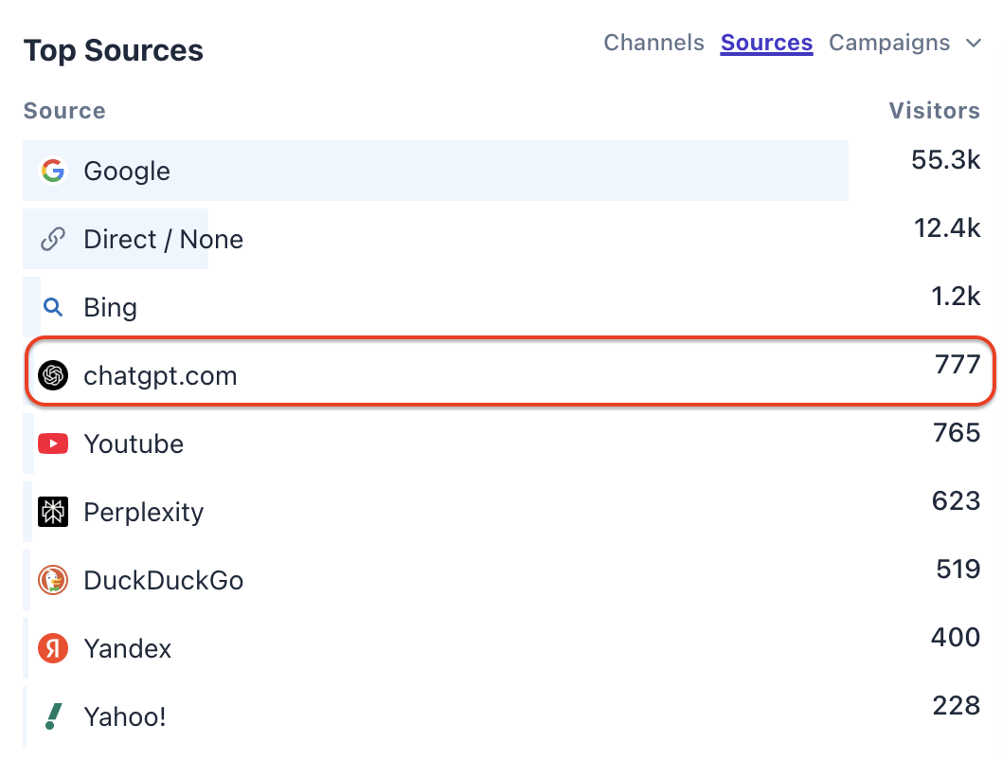Click the Visitors column header

[x=934, y=111]
